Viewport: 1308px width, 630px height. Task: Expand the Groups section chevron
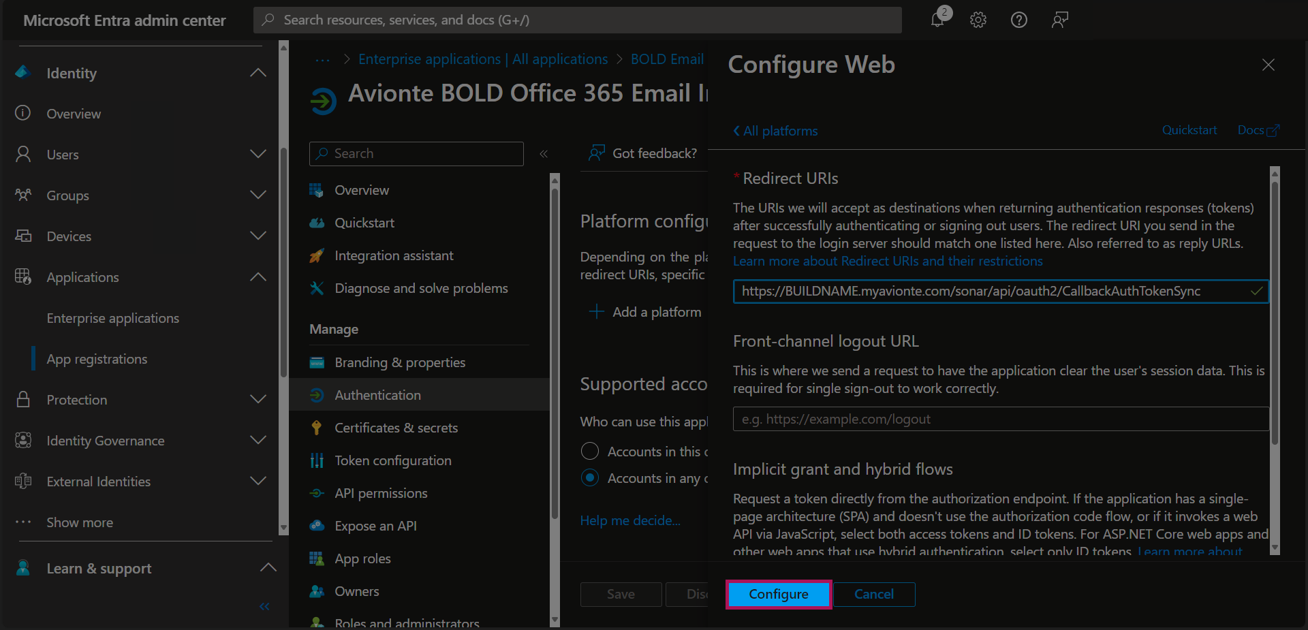click(x=258, y=195)
